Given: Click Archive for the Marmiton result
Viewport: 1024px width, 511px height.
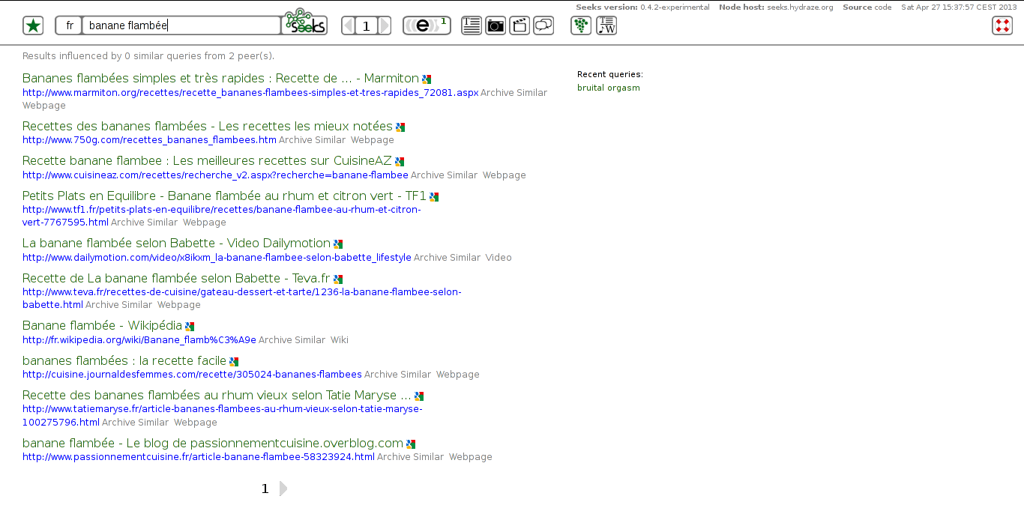Looking at the screenshot, I should [497, 93].
